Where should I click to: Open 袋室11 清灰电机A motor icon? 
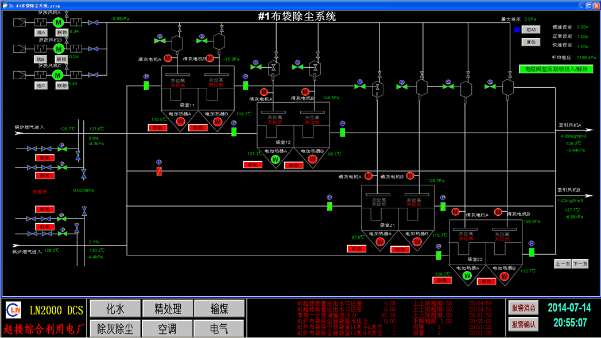pyautogui.click(x=168, y=59)
